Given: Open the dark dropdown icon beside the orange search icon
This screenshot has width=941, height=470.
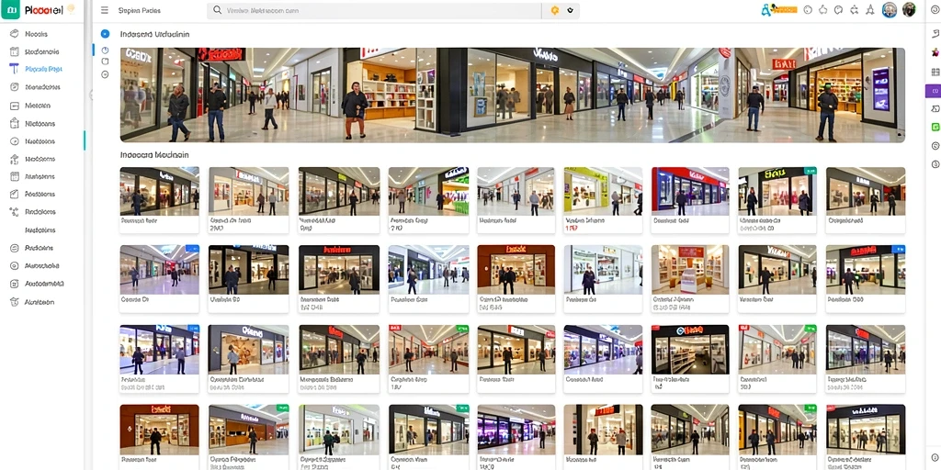Looking at the screenshot, I should (570, 10).
